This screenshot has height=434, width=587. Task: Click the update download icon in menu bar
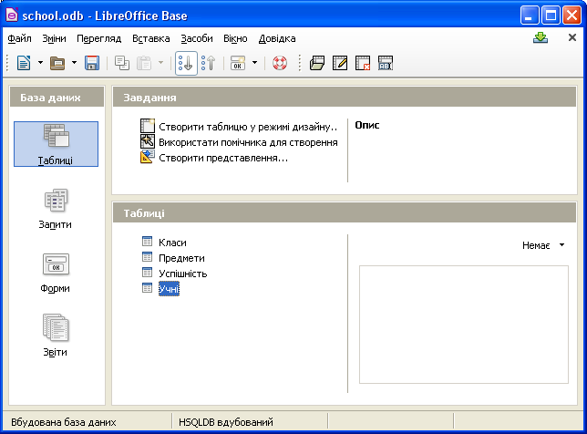pos(541,38)
